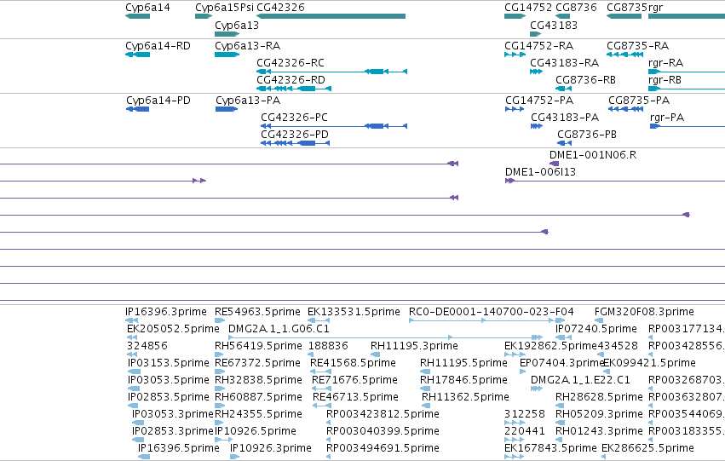Select the EK286625.5prime label
This screenshot has height=461, width=725.
(x=647, y=448)
